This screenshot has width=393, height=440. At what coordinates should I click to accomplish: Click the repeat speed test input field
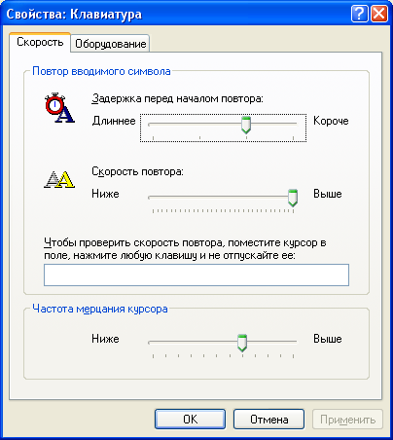tap(196, 275)
